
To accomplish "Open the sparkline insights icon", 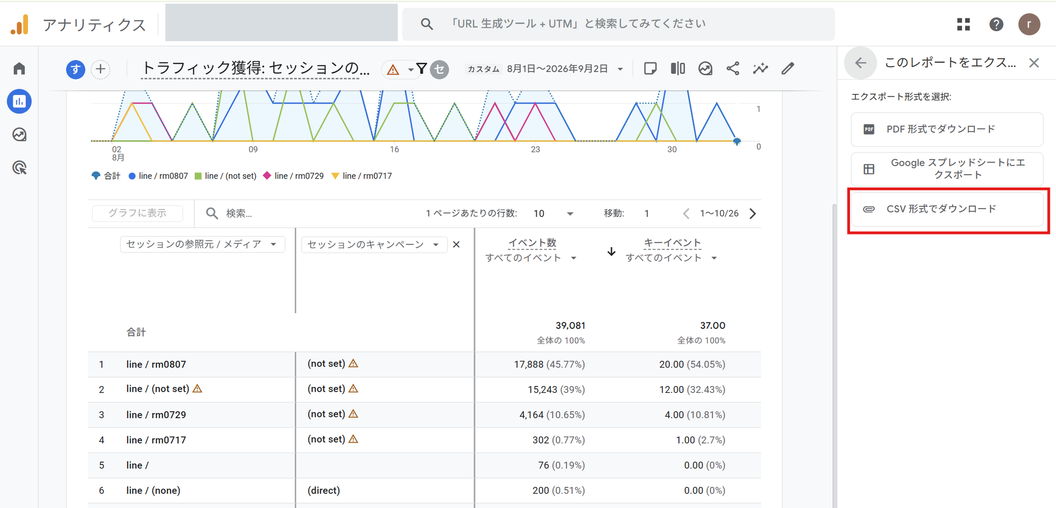I will [760, 69].
